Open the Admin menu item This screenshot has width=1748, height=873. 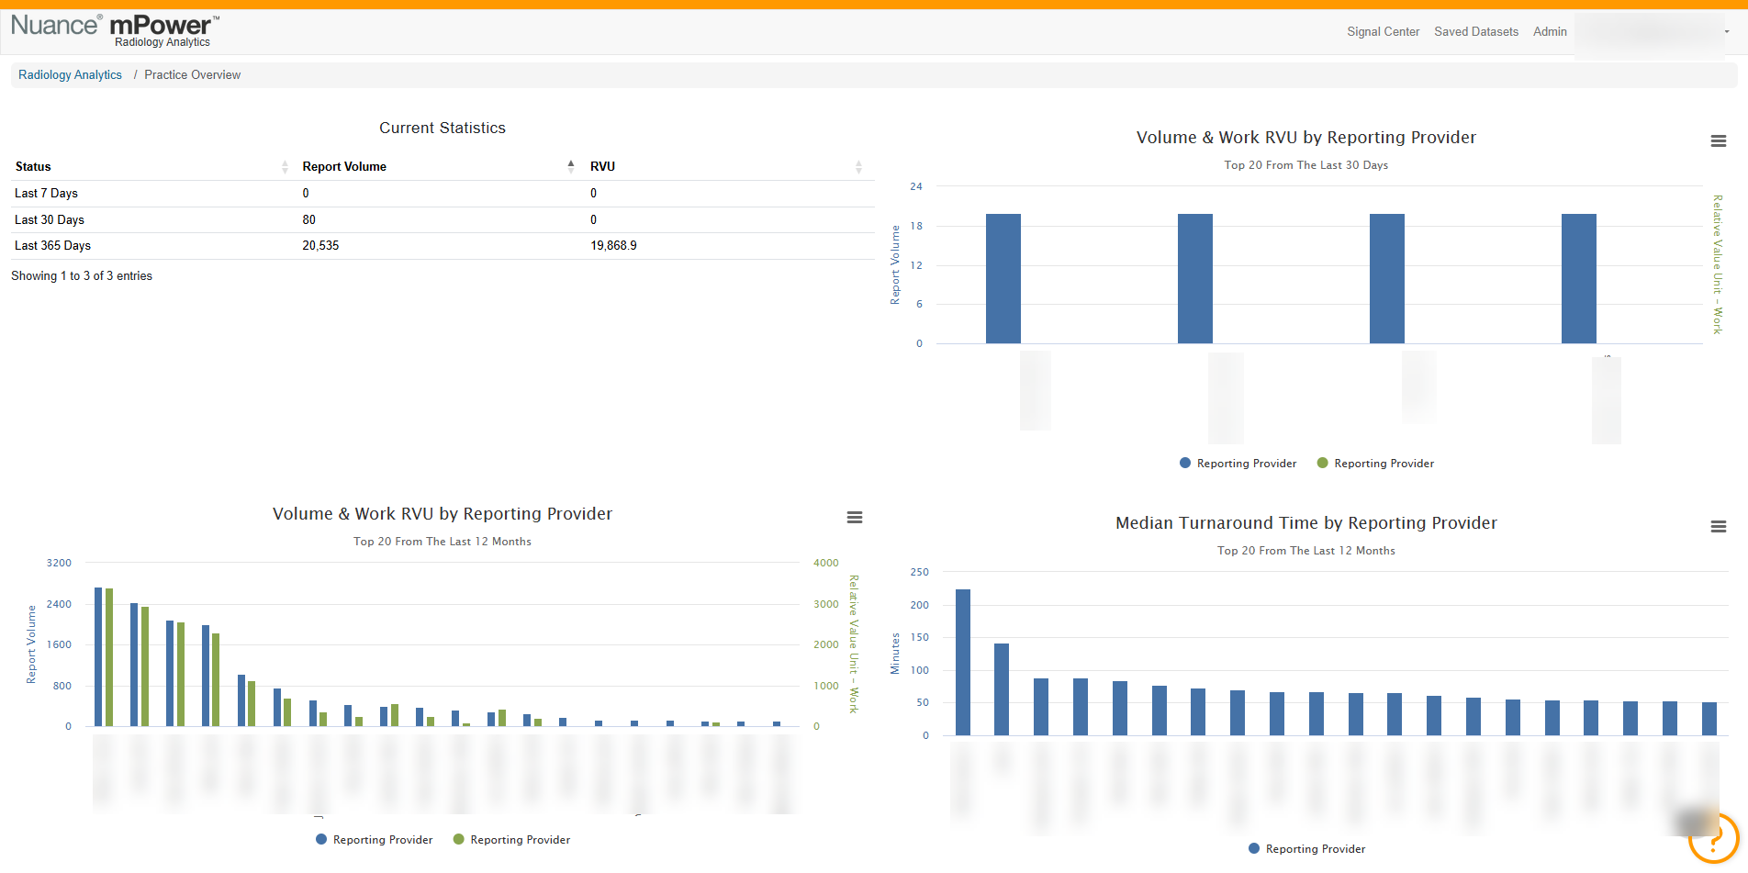(1550, 32)
